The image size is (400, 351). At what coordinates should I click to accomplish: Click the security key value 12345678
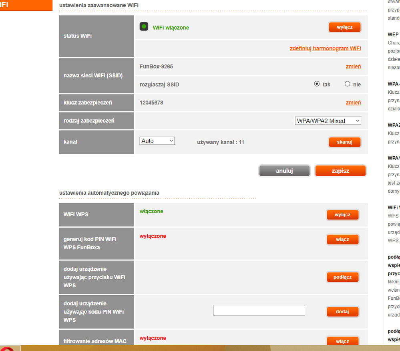point(151,103)
